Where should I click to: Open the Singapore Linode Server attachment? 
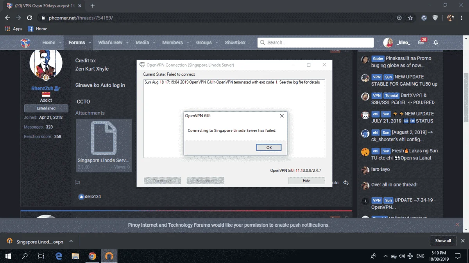click(x=104, y=145)
